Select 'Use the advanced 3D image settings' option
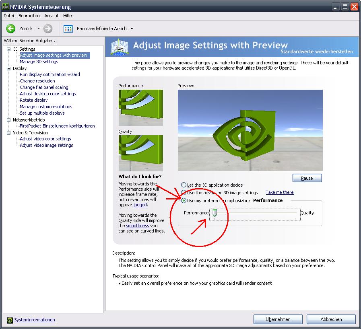 [184, 192]
